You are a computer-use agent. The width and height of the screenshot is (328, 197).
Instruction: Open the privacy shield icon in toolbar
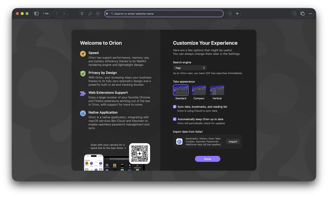point(82,14)
